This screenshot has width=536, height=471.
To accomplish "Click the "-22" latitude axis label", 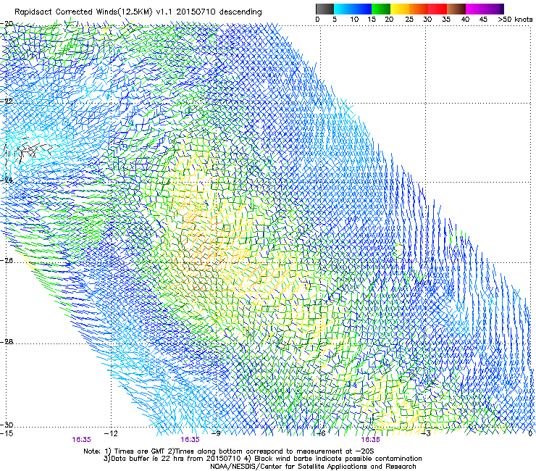I will [x=7, y=101].
